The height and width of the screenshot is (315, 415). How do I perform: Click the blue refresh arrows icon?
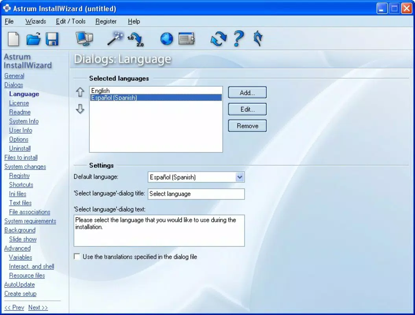click(x=219, y=39)
